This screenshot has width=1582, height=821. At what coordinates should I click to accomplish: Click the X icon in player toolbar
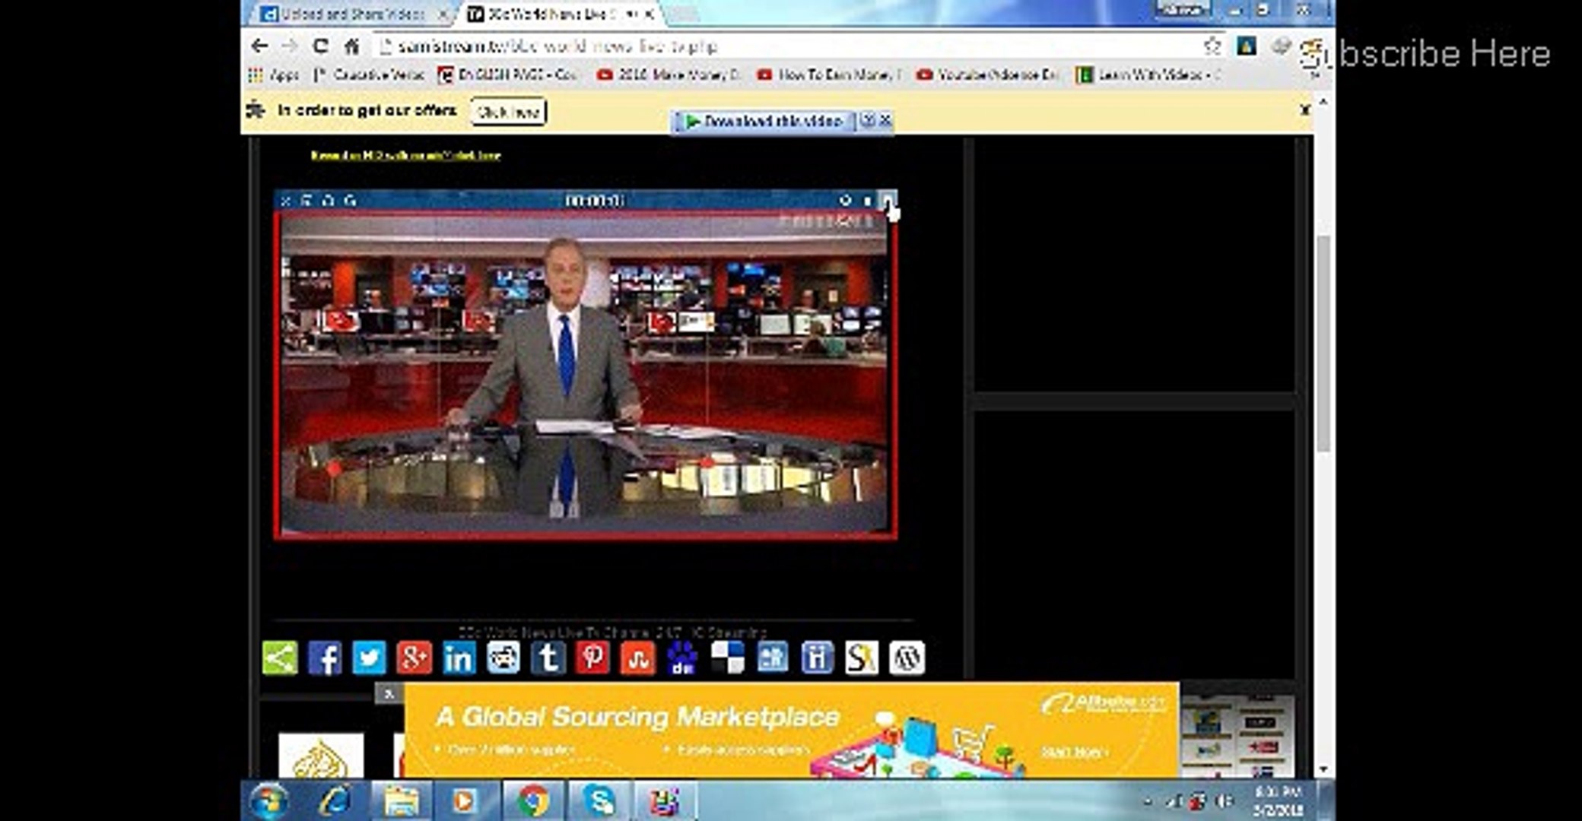tap(285, 201)
